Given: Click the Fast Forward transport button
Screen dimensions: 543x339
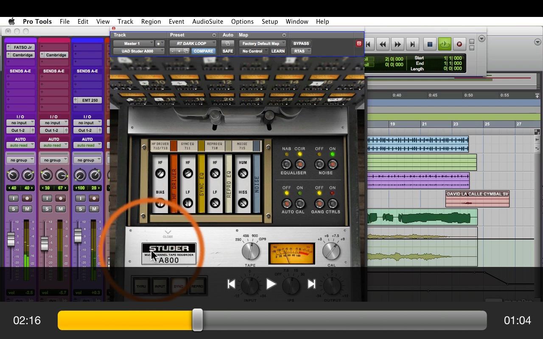Looking at the screenshot, I should (x=397, y=44).
